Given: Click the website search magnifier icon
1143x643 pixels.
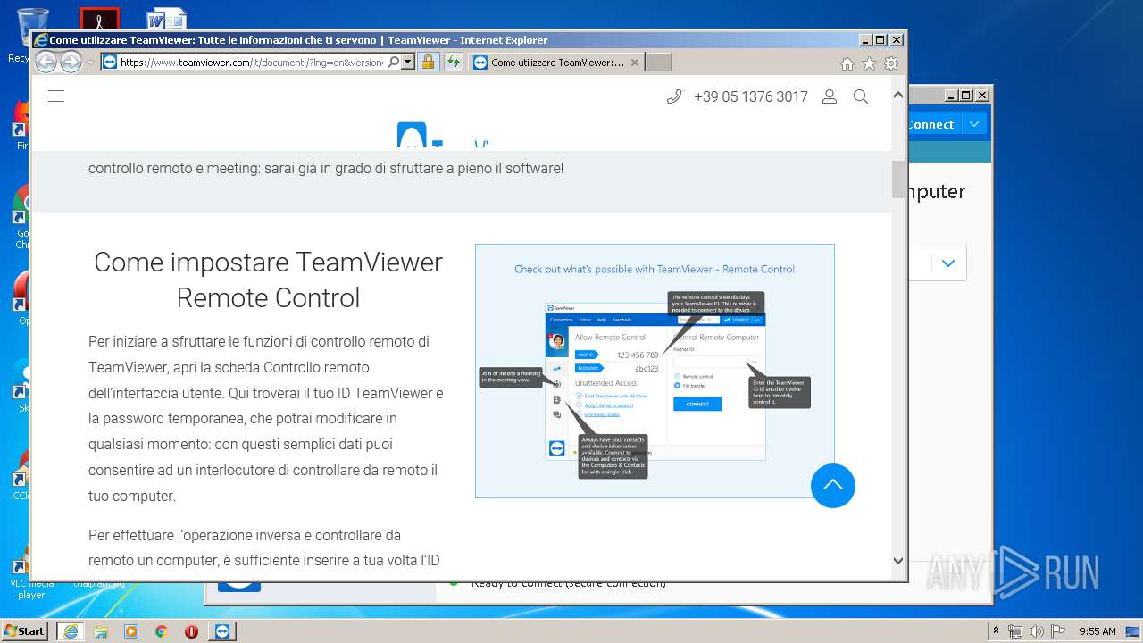Looking at the screenshot, I should point(861,96).
